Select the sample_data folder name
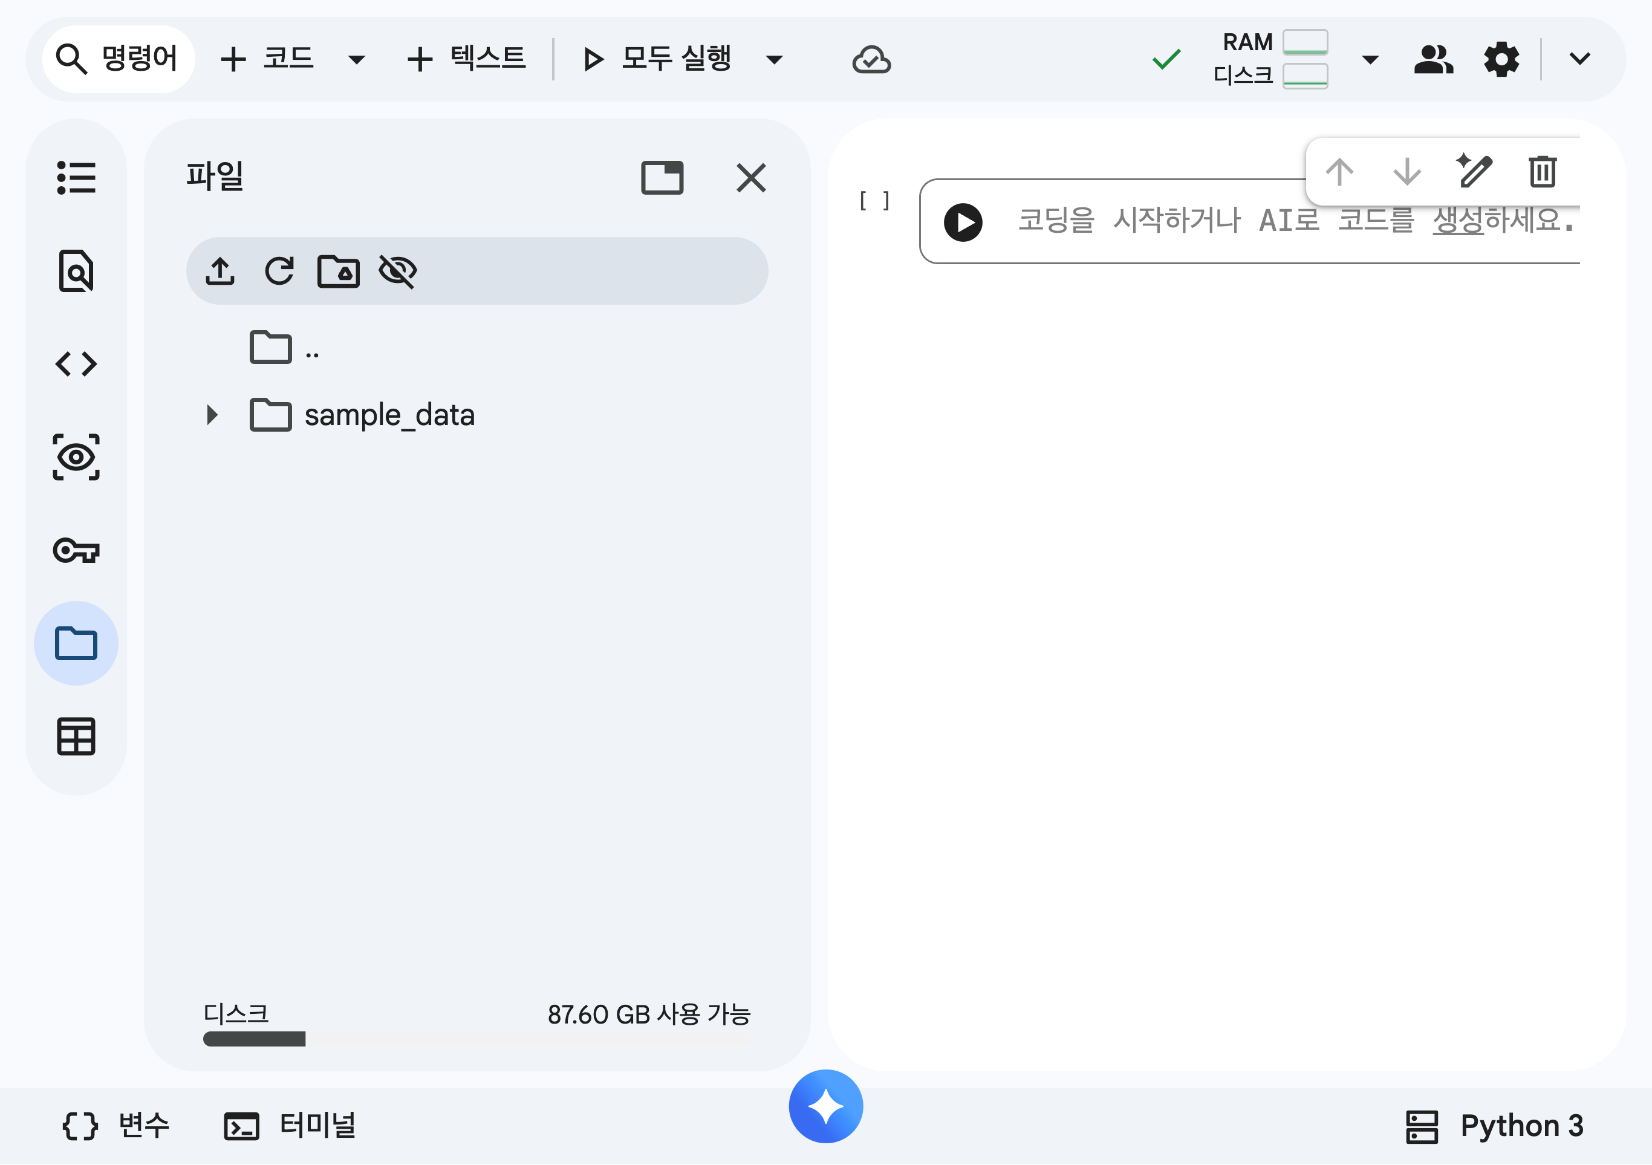This screenshot has width=1652, height=1165. 389,415
